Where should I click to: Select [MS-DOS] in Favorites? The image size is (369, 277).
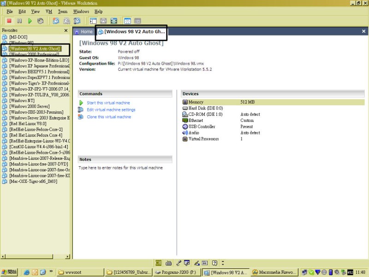click(x=18, y=37)
